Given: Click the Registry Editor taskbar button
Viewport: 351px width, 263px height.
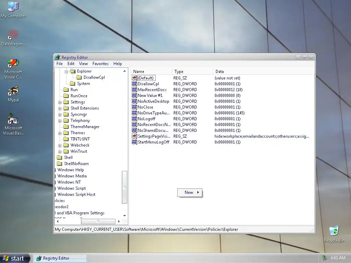Looking at the screenshot, I should pos(60,258).
